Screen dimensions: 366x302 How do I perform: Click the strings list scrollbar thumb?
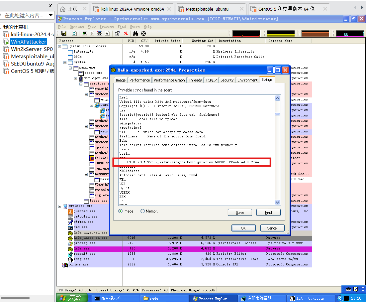(278, 114)
